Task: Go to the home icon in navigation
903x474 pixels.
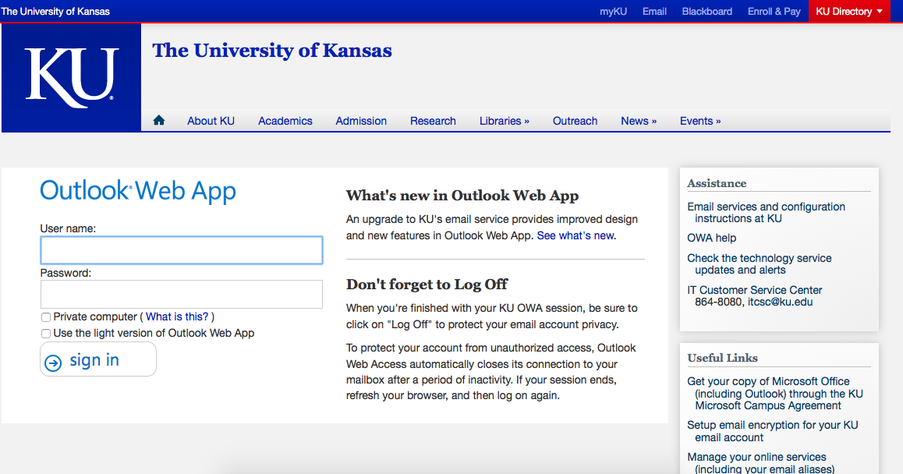Action: tap(159, 120)
